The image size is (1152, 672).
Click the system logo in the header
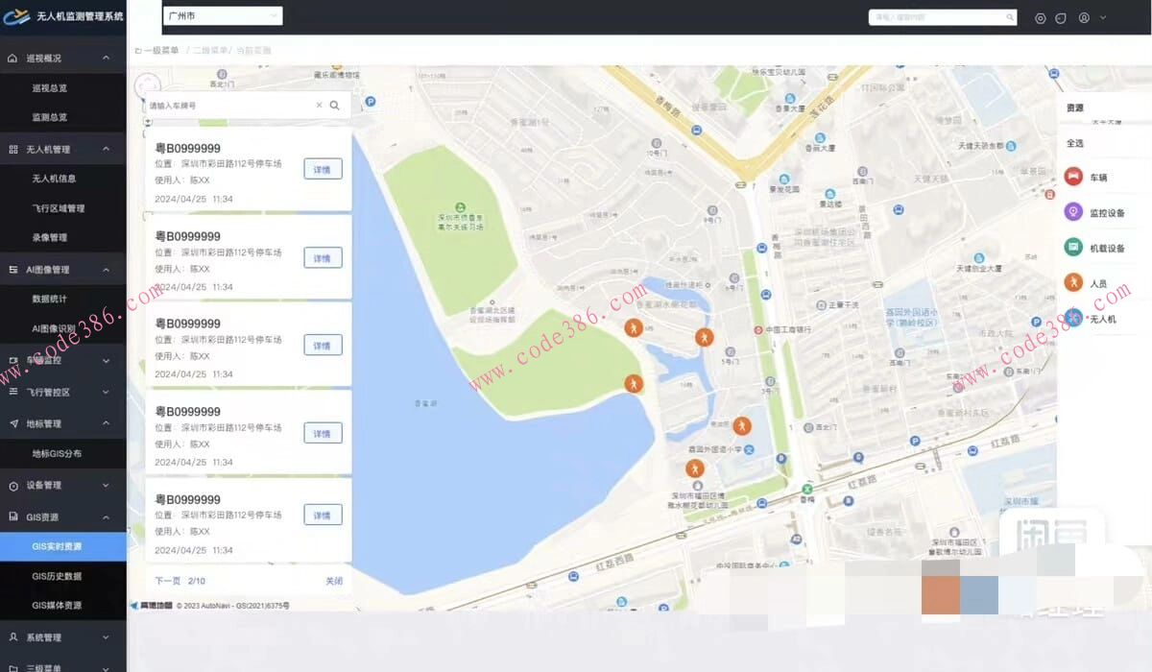(x=17, y=16)
